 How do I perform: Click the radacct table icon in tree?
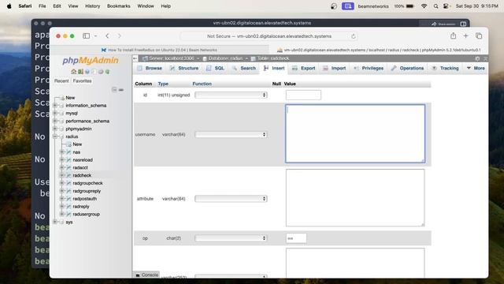point(69,168)
